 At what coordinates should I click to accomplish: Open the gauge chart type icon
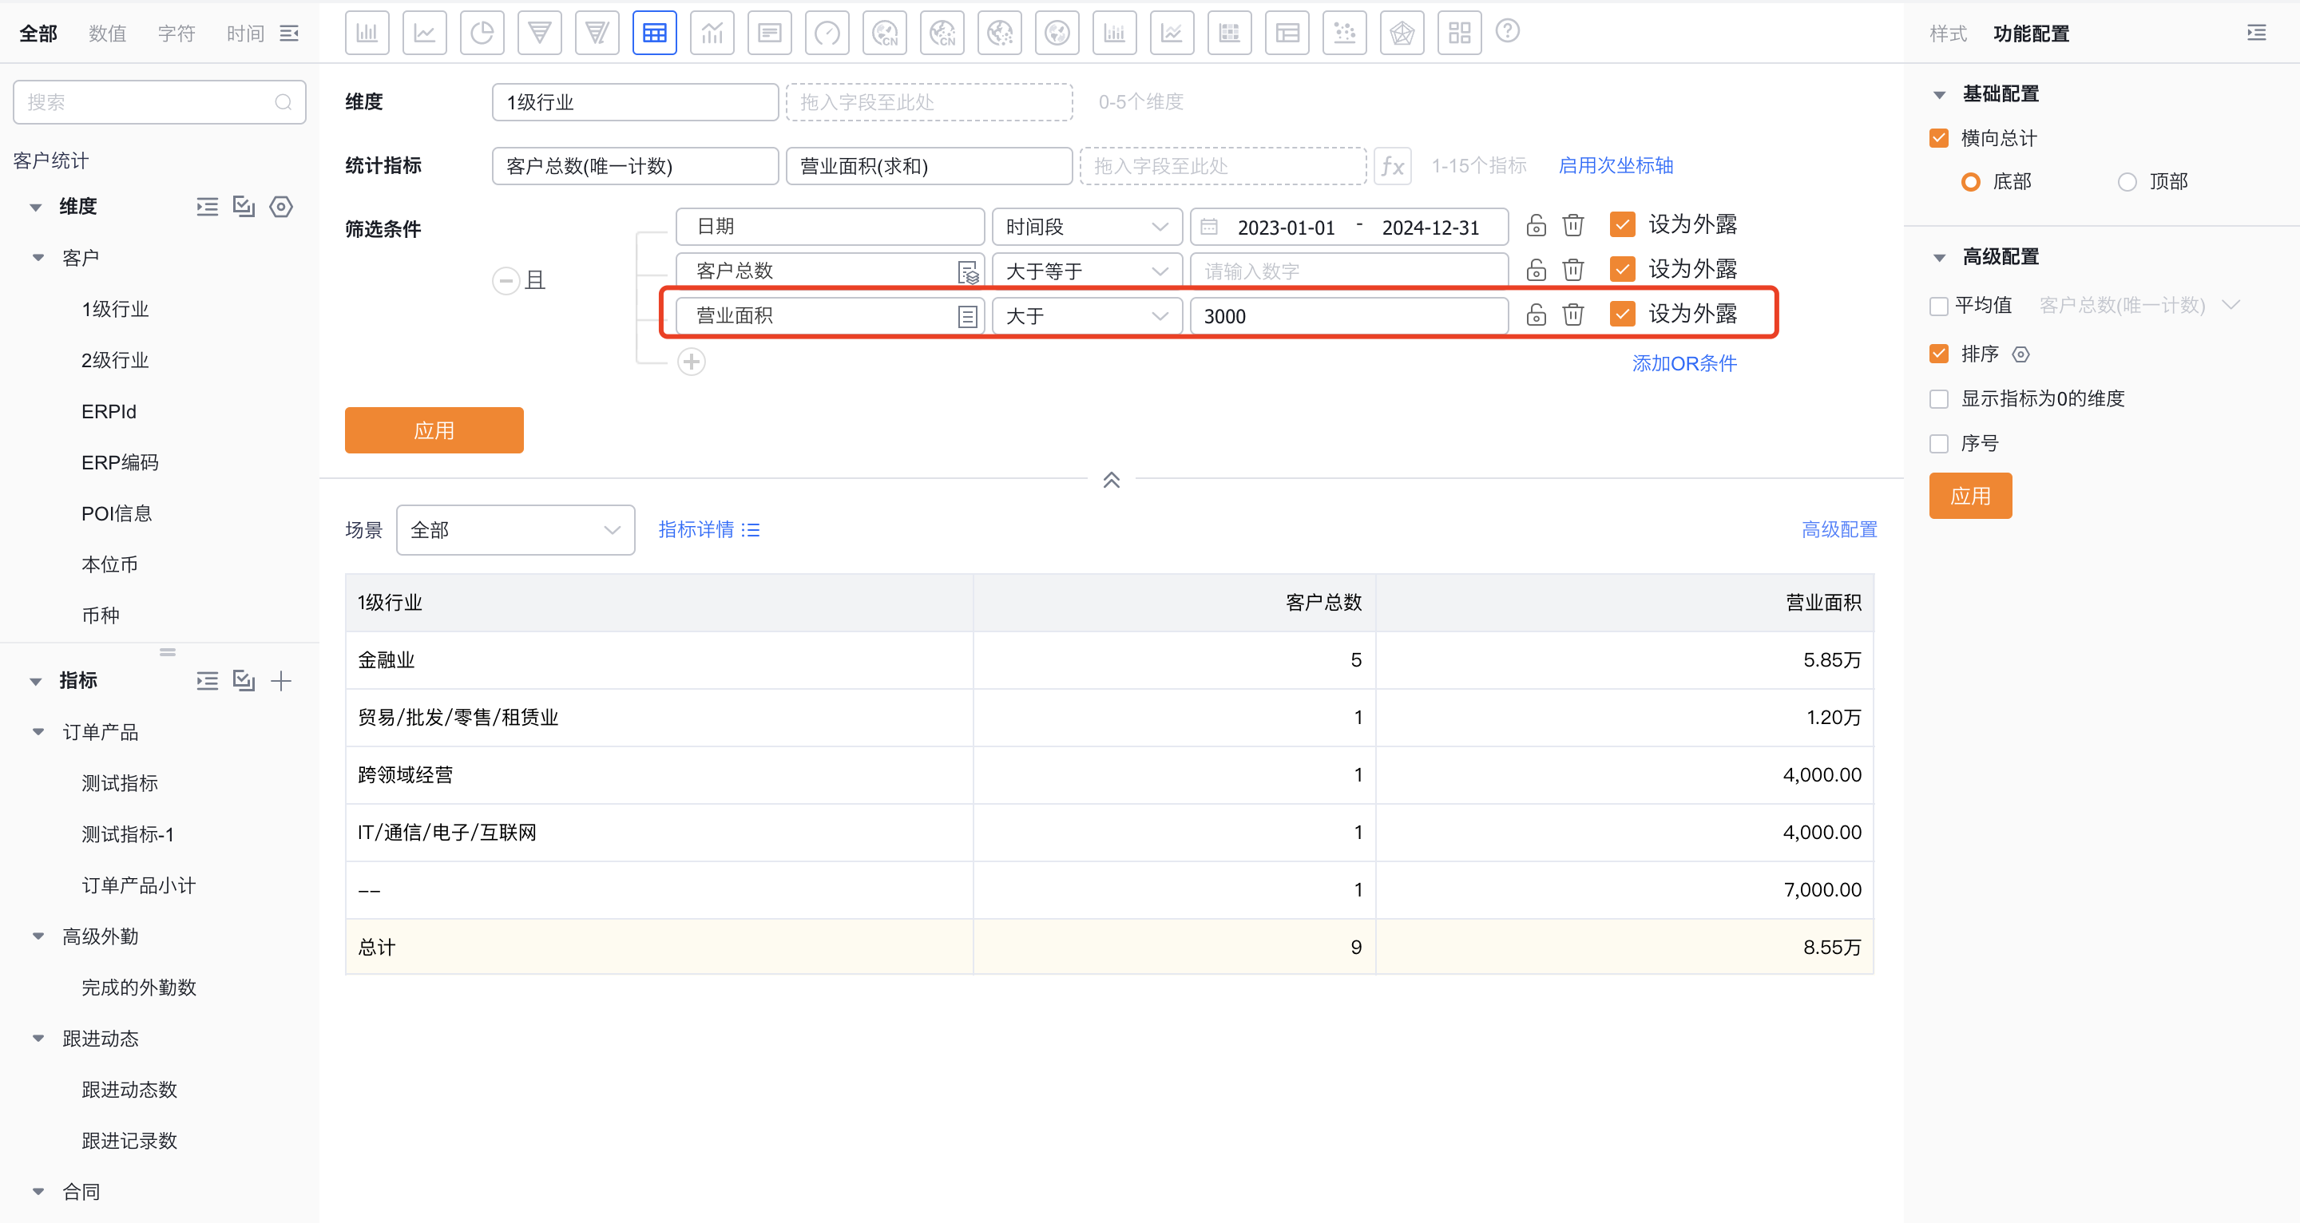click(x=827, y=32)
